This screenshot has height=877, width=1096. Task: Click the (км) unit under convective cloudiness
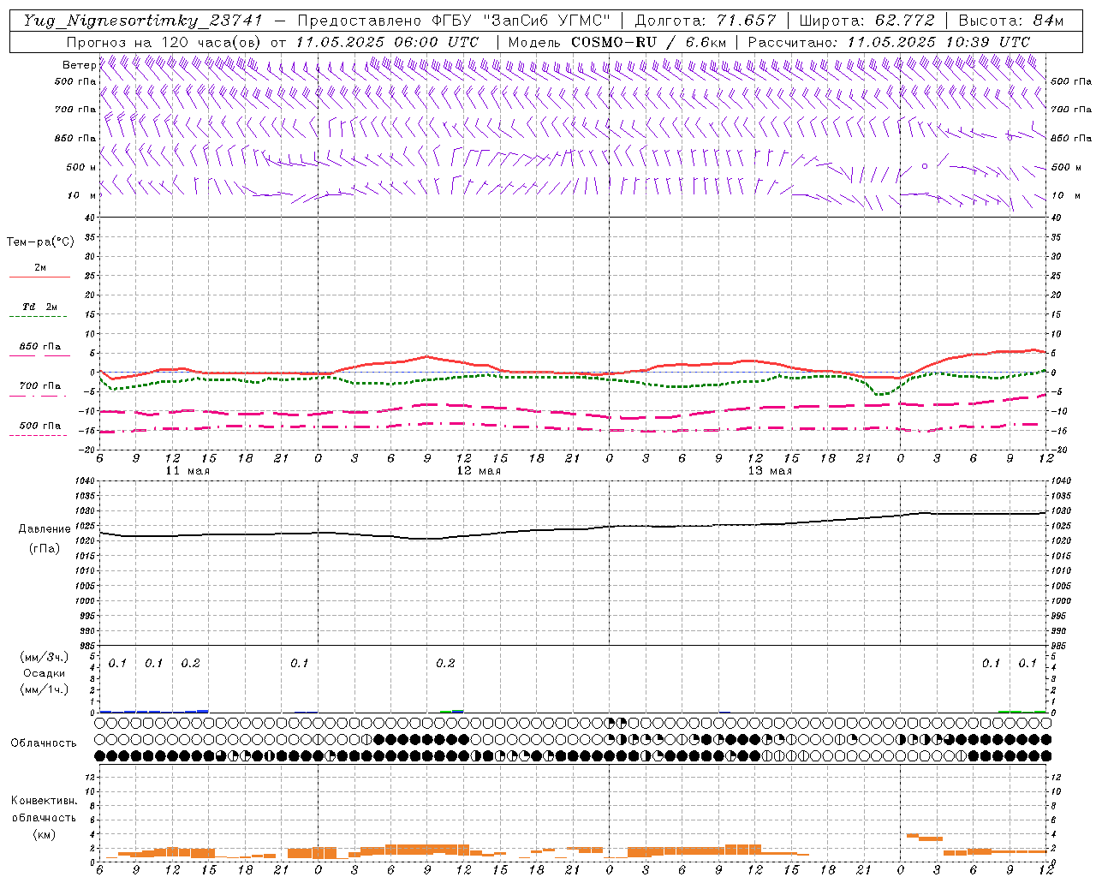tap(44, 834)
